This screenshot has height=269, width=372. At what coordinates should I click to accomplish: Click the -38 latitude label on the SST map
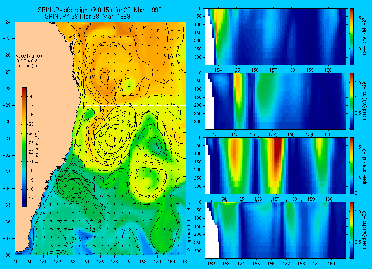(x=7, y=255)
